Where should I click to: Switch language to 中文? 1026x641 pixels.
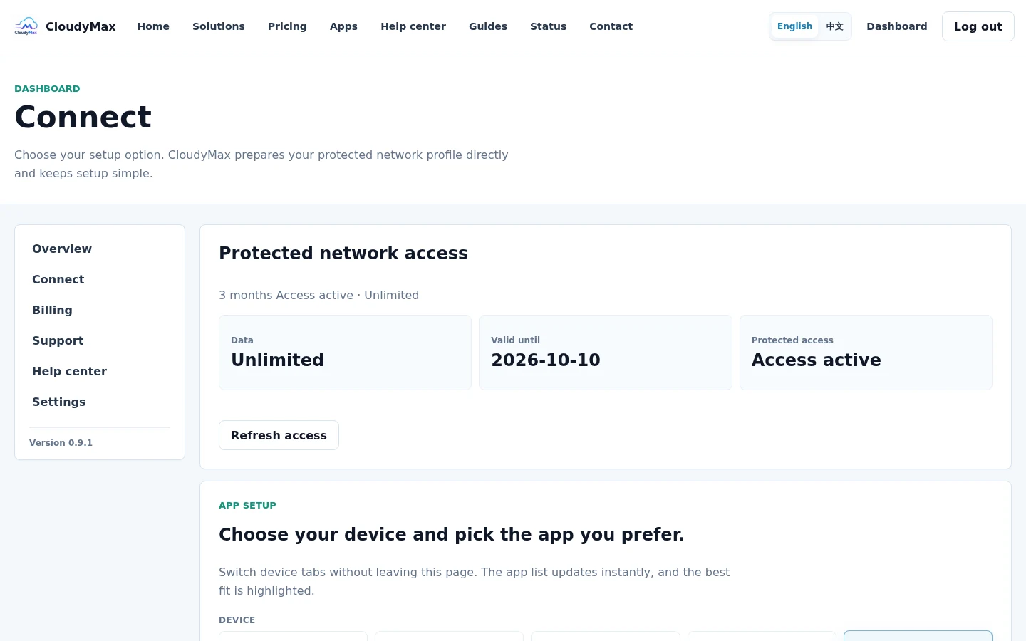pos(834,26)
